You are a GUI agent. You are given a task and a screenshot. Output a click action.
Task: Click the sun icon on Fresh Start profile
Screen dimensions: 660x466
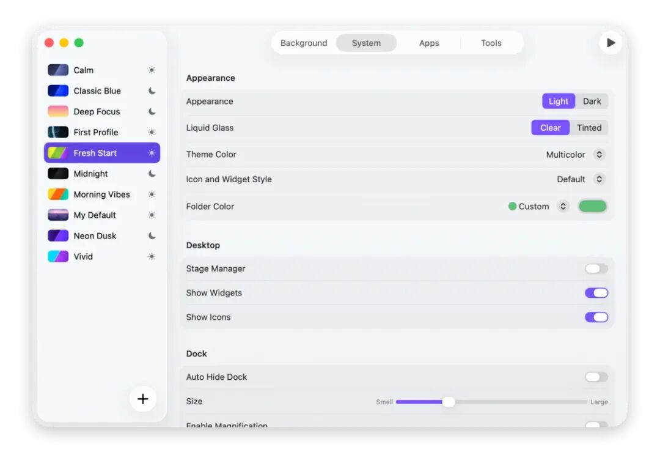(152, 152)
